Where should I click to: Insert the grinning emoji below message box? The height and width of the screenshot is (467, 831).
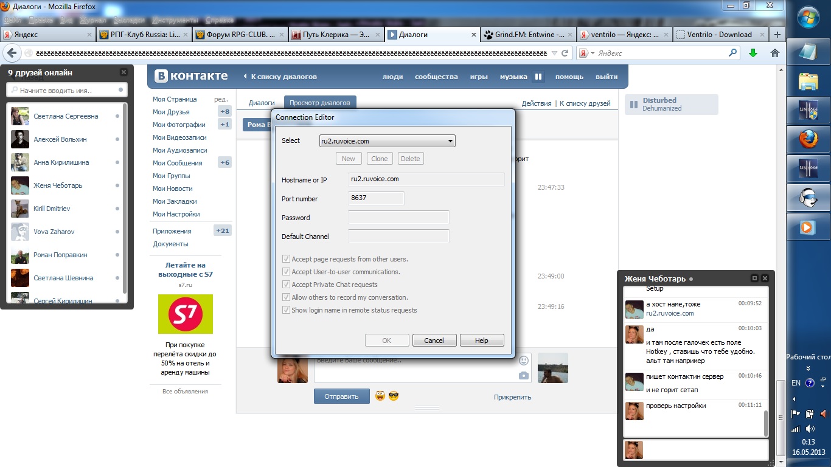tap(380, 396)
